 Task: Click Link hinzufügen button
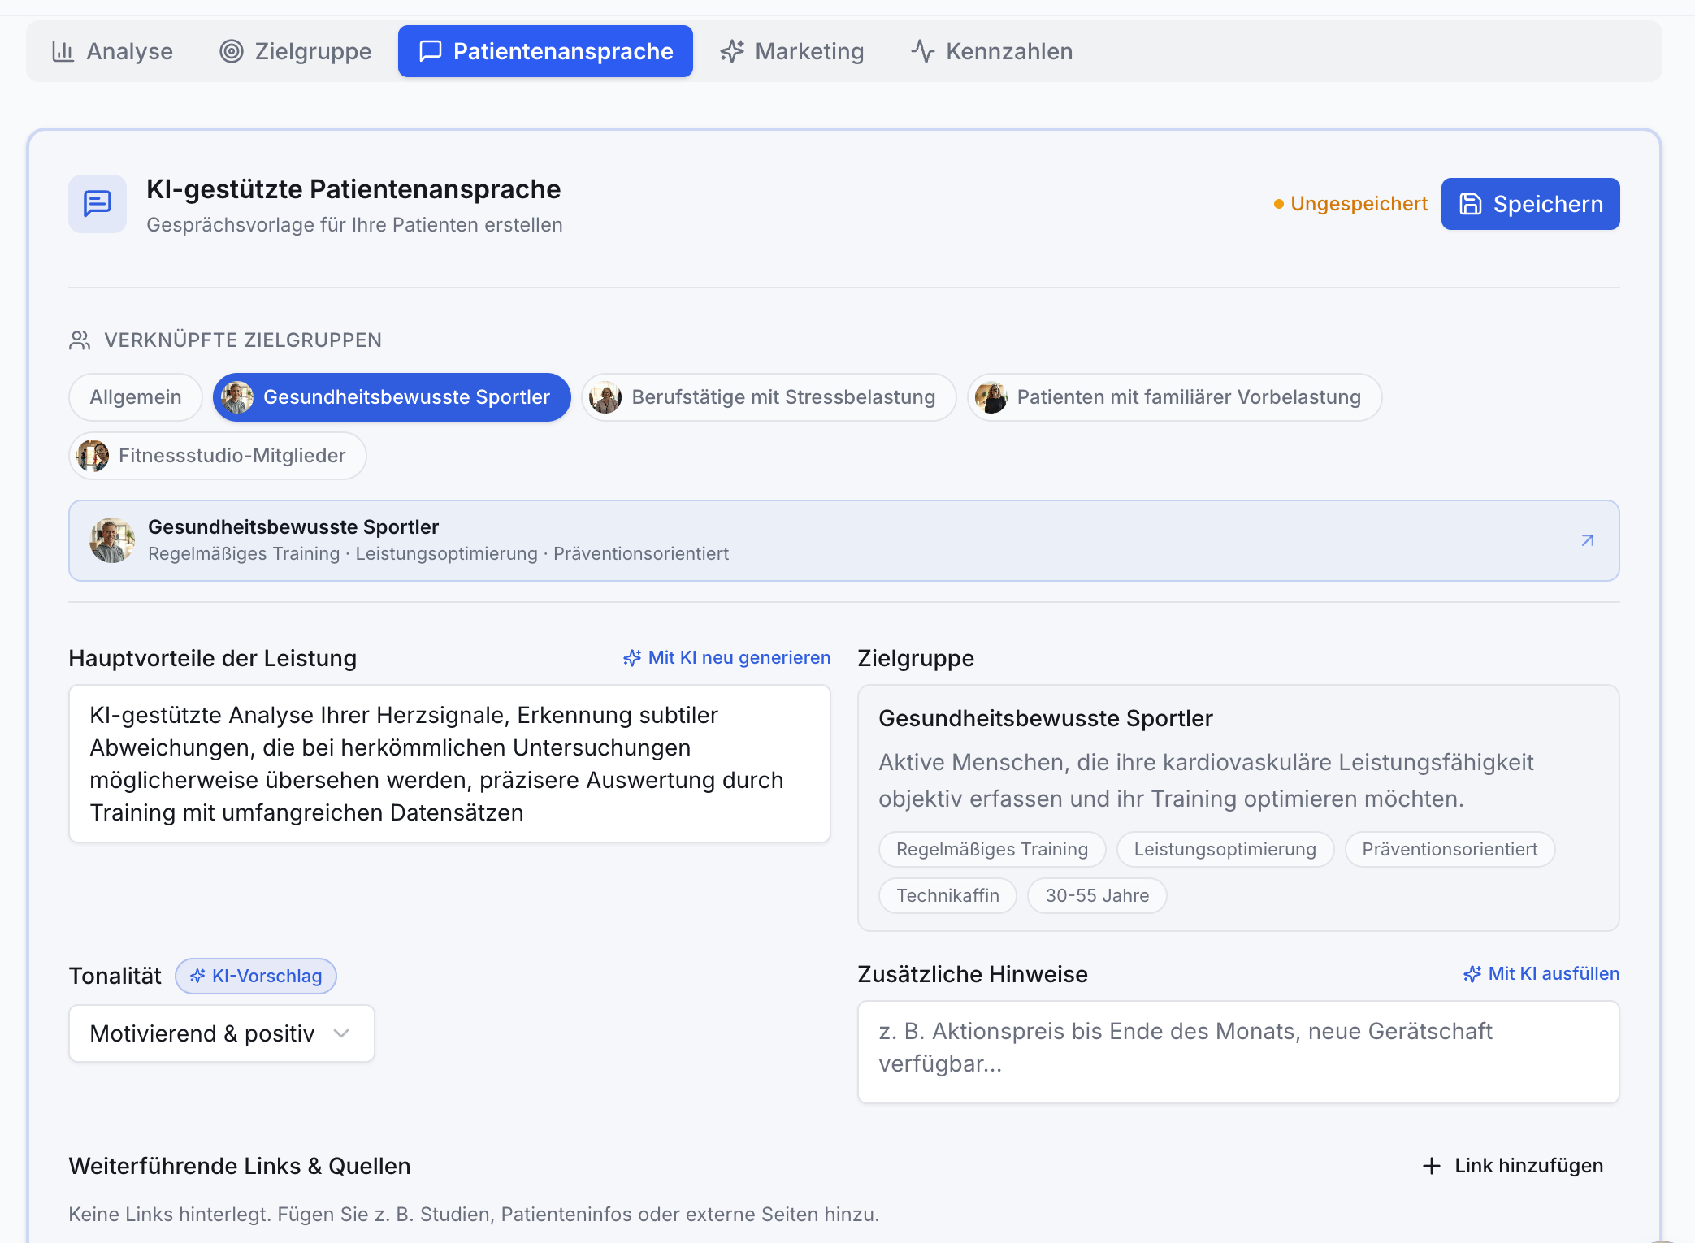point(1513,1166)
